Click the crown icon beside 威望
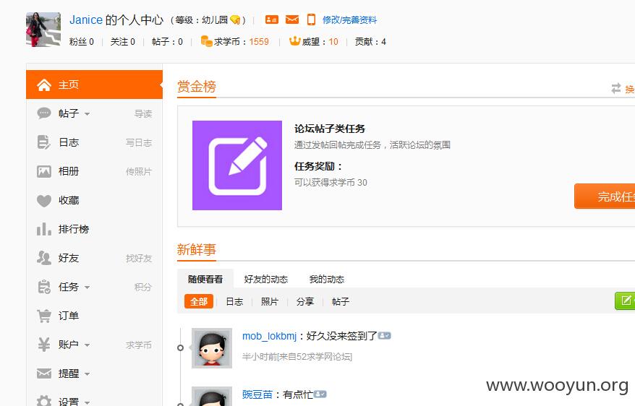 pyautogui.click(x=294, y=41)
